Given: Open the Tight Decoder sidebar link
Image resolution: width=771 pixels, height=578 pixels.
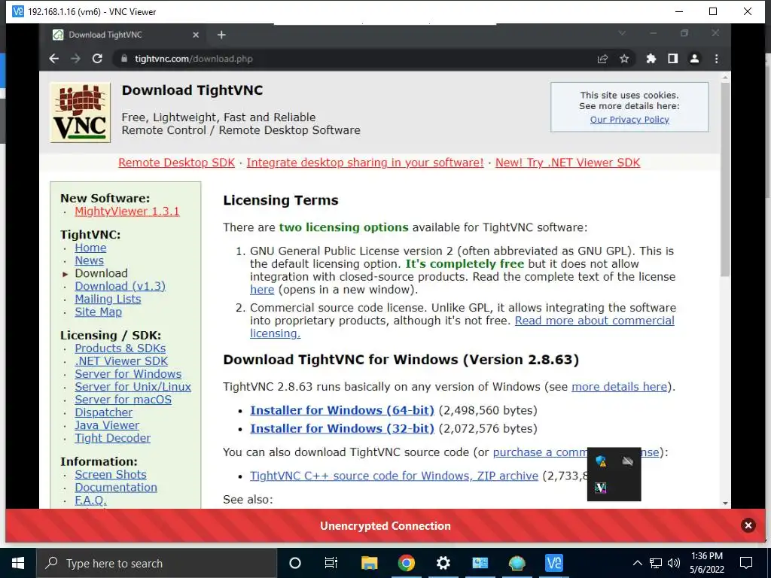Looking at the screenshot, I should coord(113,438).
